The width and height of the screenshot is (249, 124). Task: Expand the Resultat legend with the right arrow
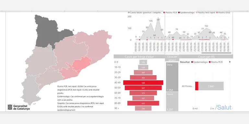[x=230, y=62]
